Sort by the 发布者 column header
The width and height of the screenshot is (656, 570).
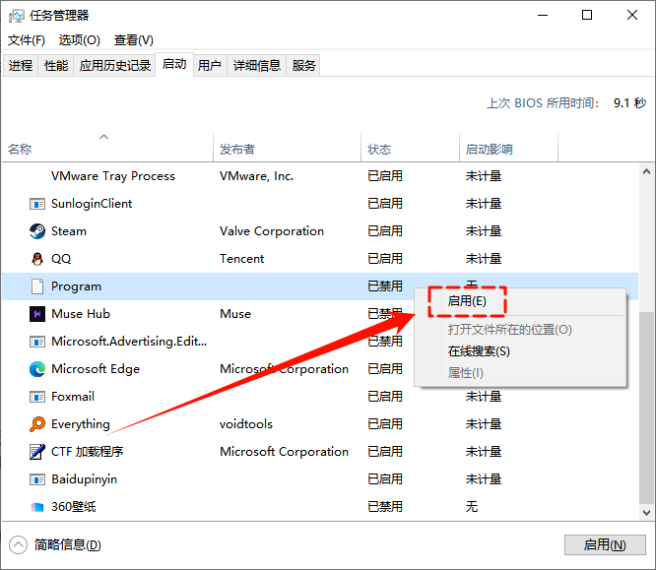point(287,150)
